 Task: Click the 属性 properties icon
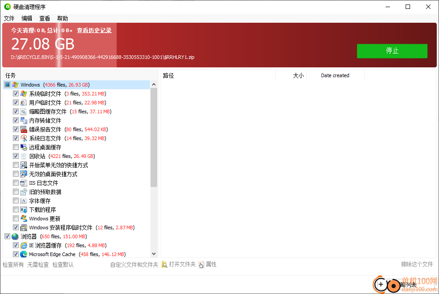point(201,265)
